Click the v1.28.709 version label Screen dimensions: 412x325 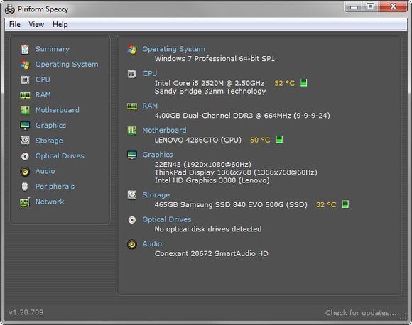26,312
